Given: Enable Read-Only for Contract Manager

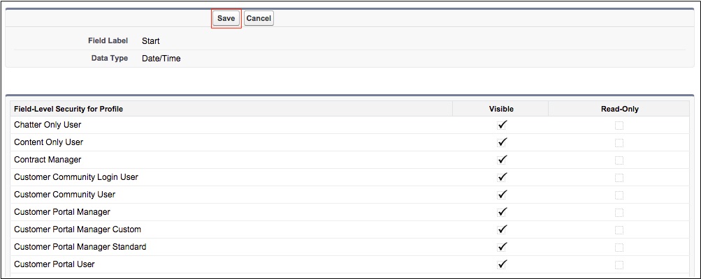Looking at the screenshot, I should point(619,160).
